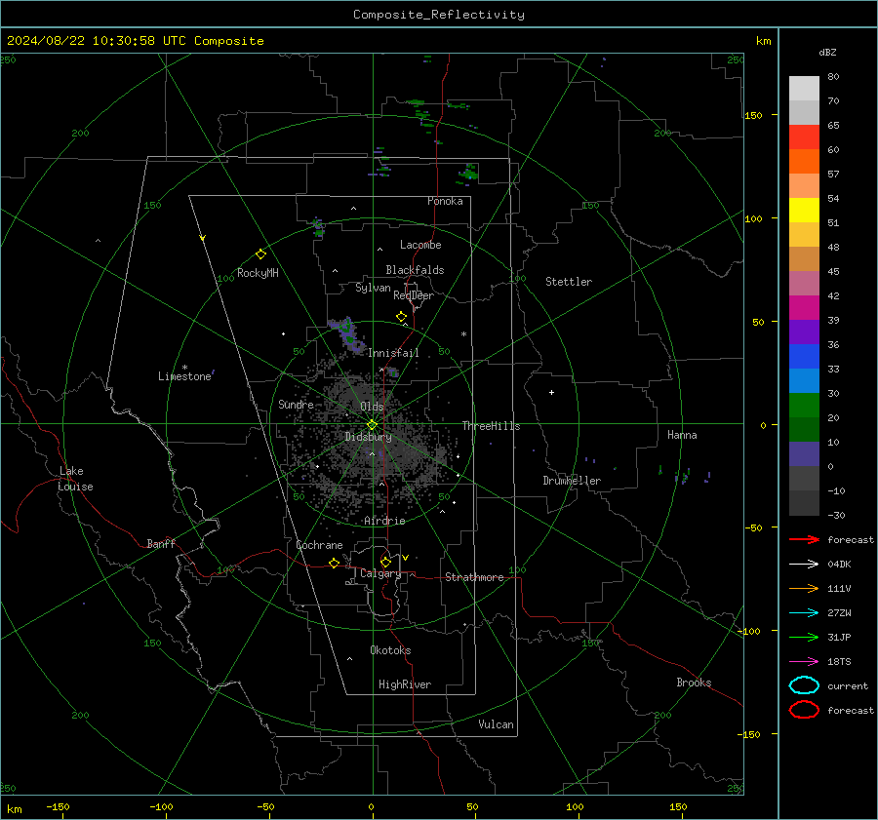Click the Blackfalds town label
This screenshot has height=820, width=878.
click(415, 270)
